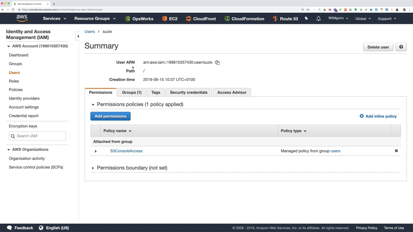The height and width of the screenshot is (232, 413).
Task: Open the Chrome three-dot menu
Action: (409, 10)
